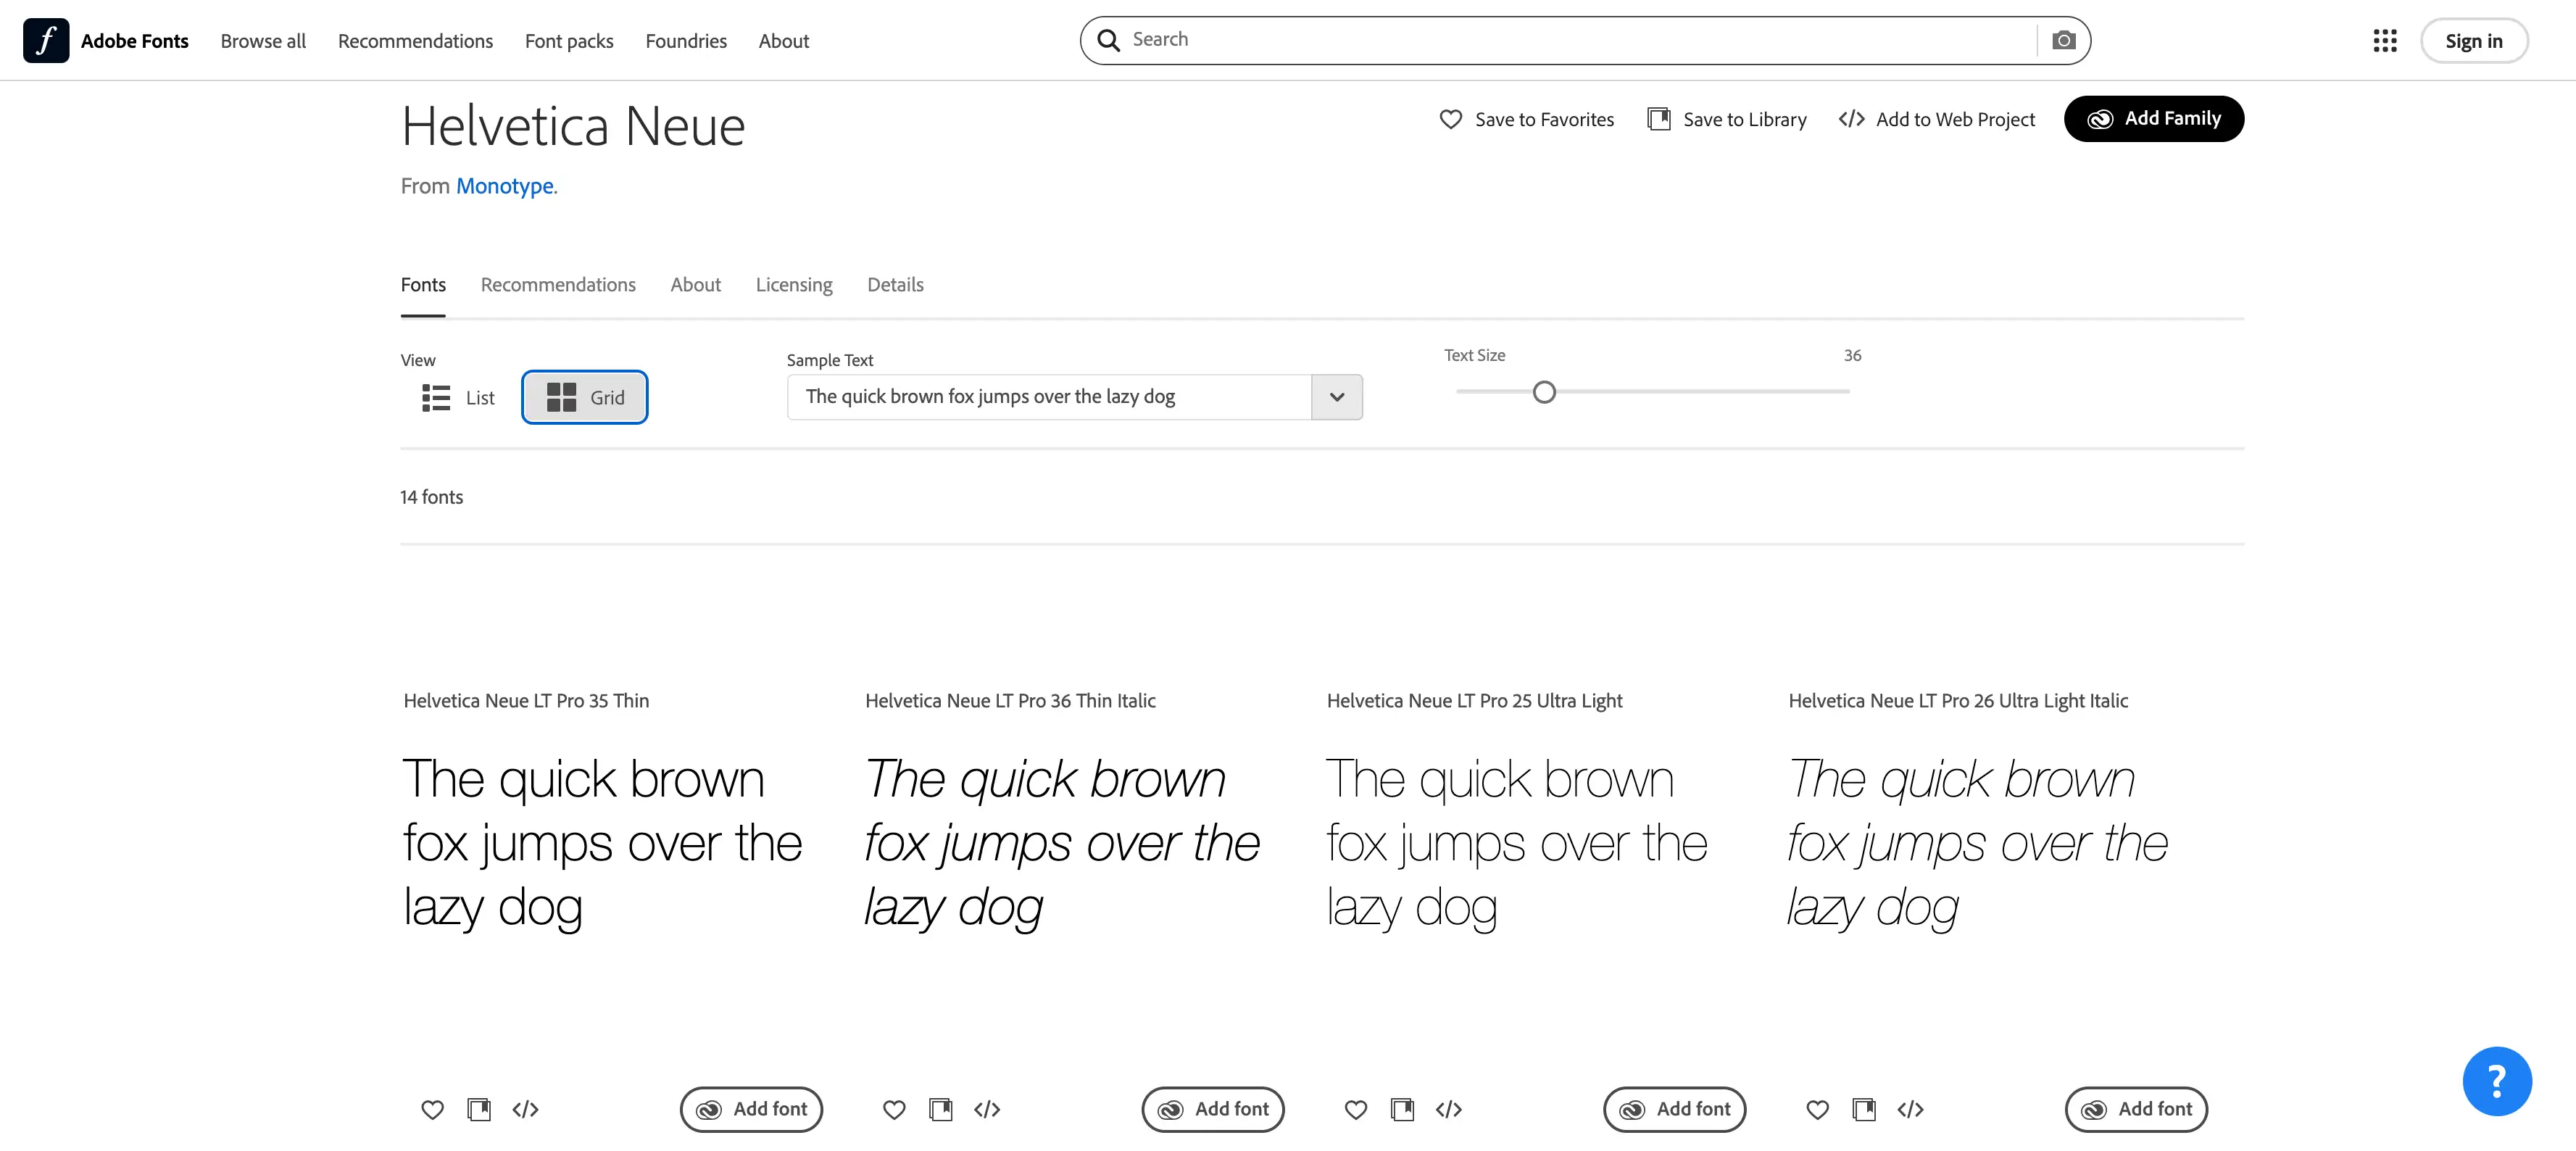
Task: Switch to List view
Action: point(458,397)
